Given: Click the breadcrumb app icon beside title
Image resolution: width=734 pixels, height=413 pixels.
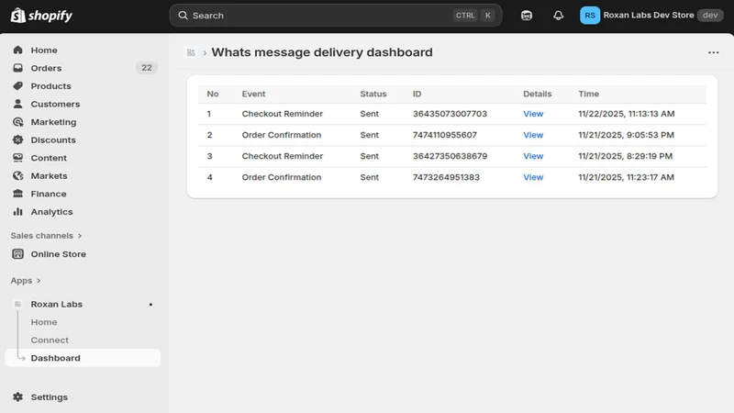Looking at the screenshot, I should [191, 52].
